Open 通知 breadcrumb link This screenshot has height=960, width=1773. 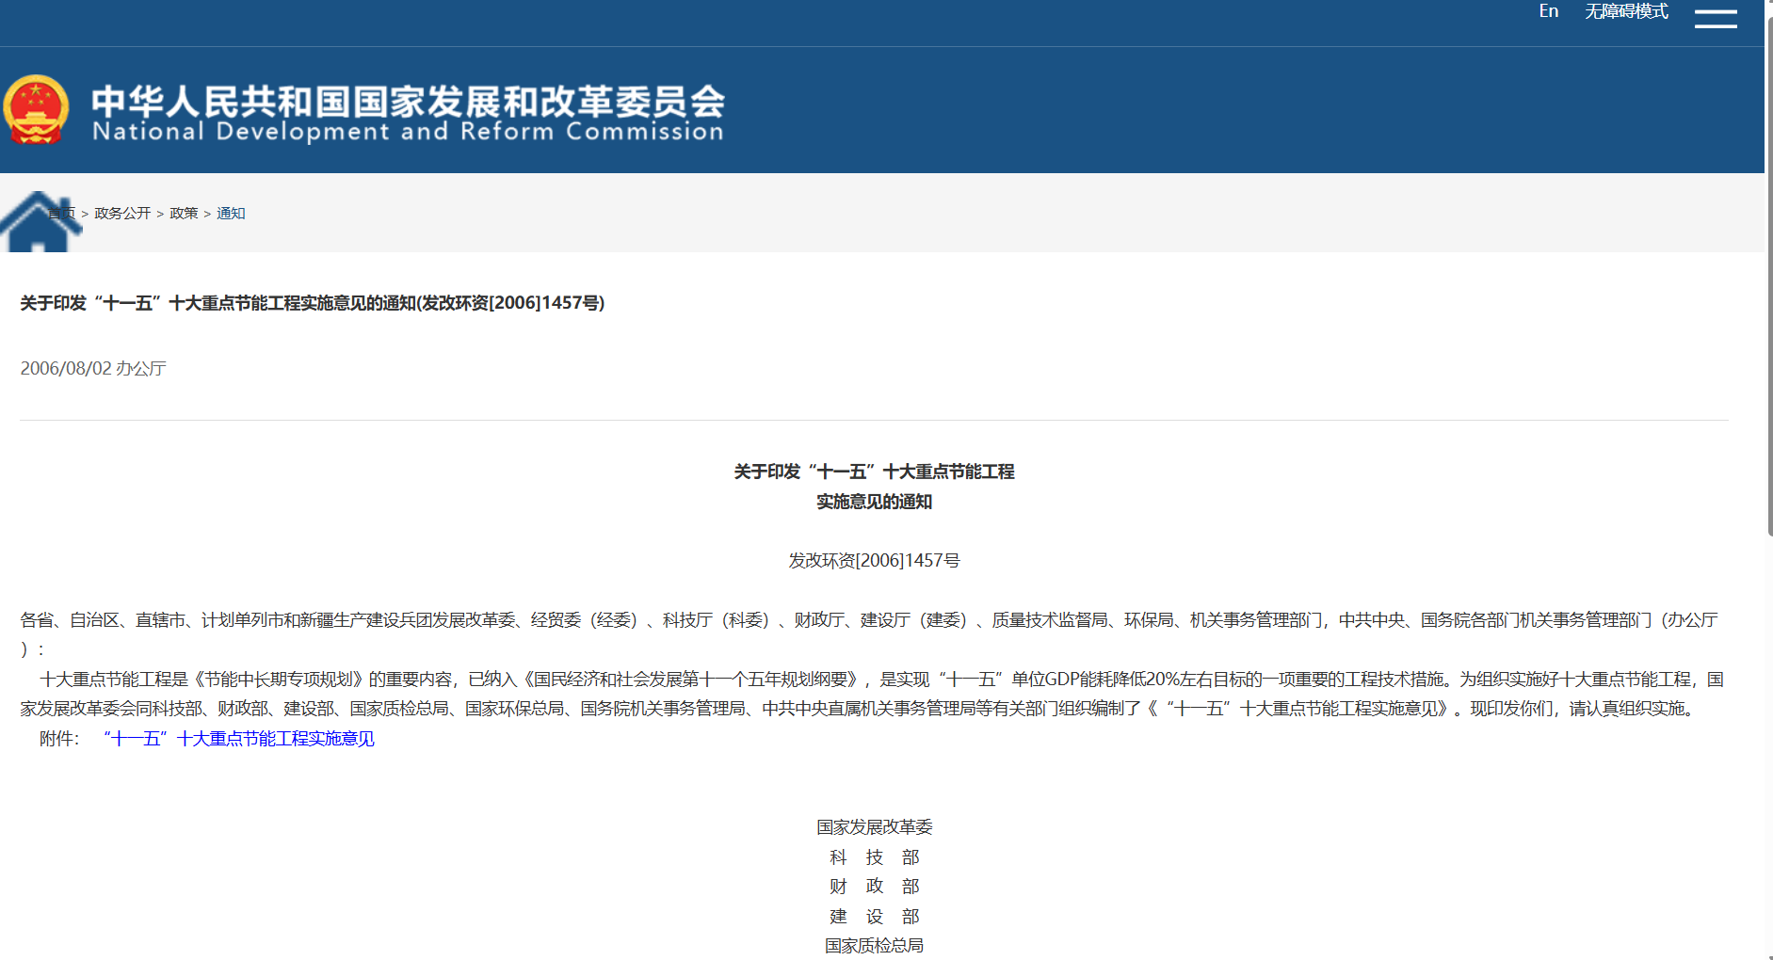coord(231,214)
